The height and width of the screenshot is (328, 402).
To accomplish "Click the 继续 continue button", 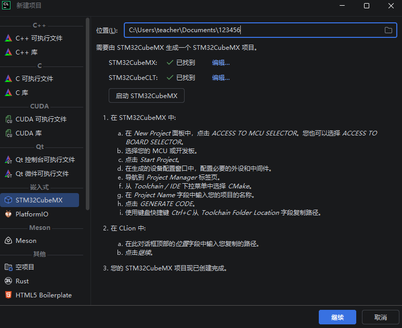I will (337, 317).
